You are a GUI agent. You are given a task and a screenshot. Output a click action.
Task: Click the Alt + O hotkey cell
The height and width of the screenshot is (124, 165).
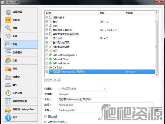click(x=104, y=38)
